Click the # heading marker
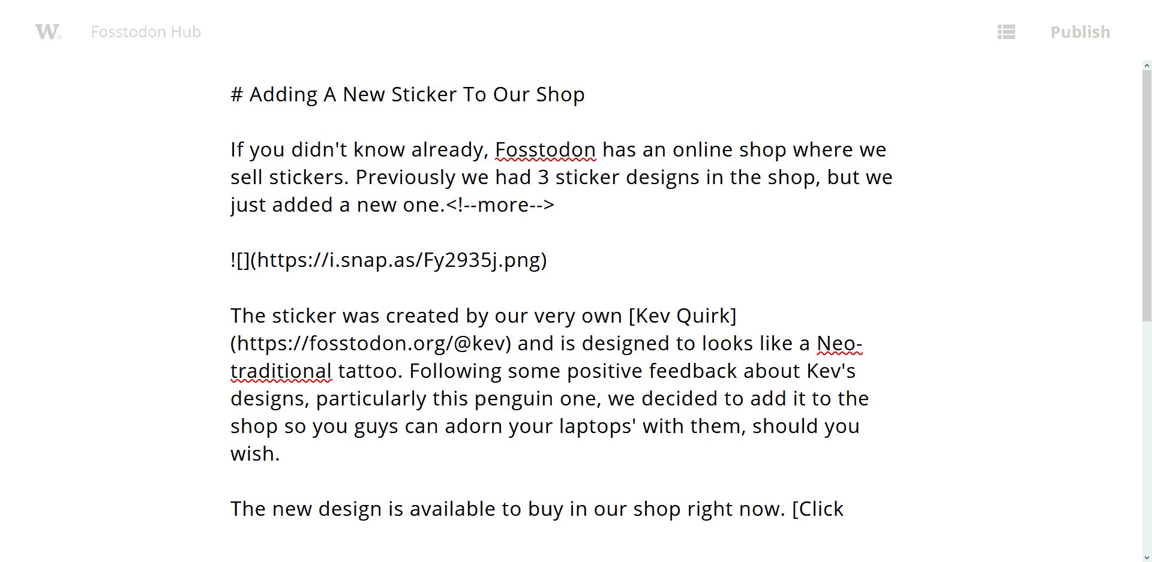 click(x=236, y=95)
